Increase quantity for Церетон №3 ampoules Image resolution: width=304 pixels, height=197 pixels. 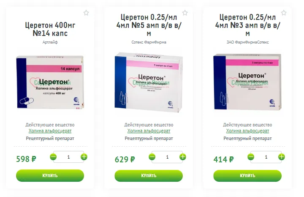pyautogui.click(x=282, y=157)
